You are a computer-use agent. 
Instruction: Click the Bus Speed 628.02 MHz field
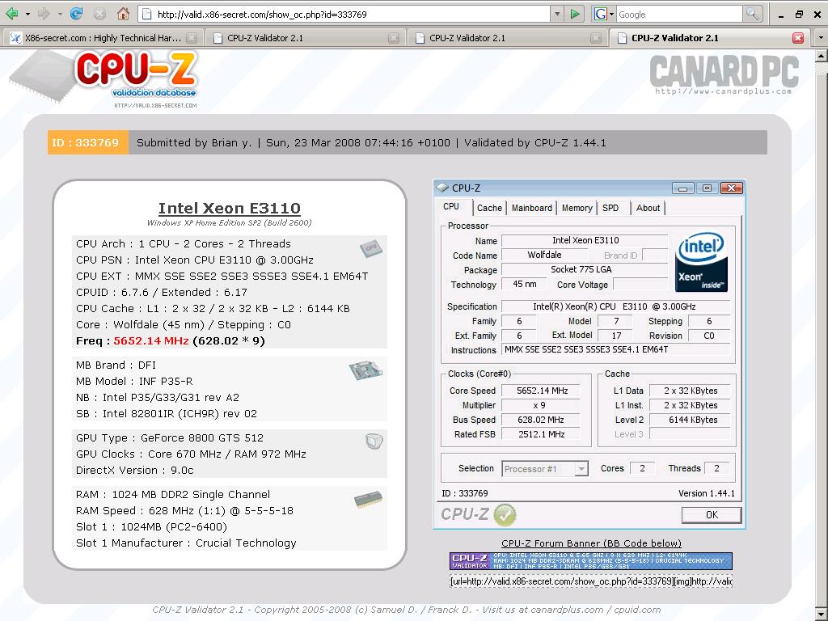pos(541,420)
